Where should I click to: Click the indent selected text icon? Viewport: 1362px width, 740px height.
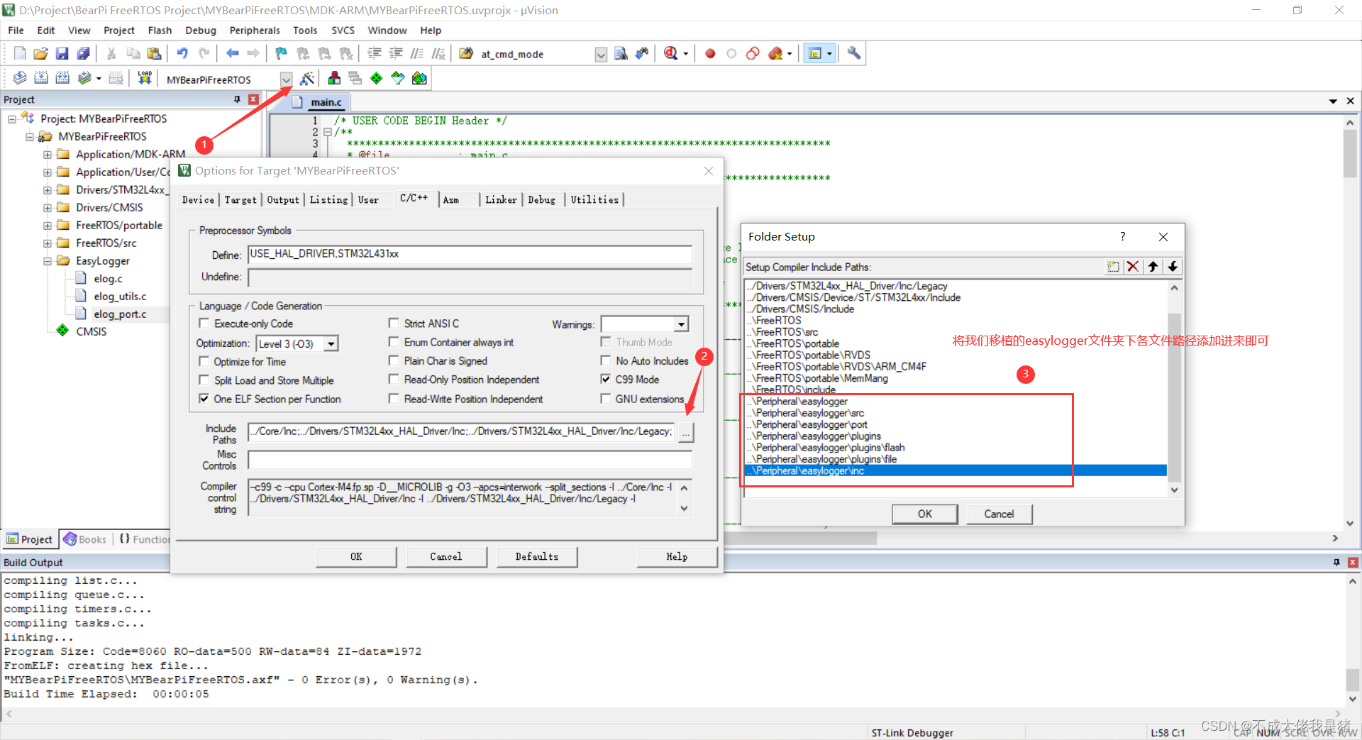[x=375, y=54]
